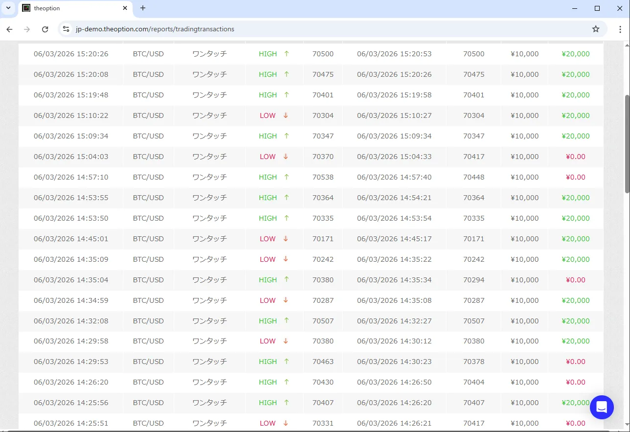The image size is (630, 432).
Task: Click the up arrow in the 15:19:48 trade row
Action: tap(287, 95)
